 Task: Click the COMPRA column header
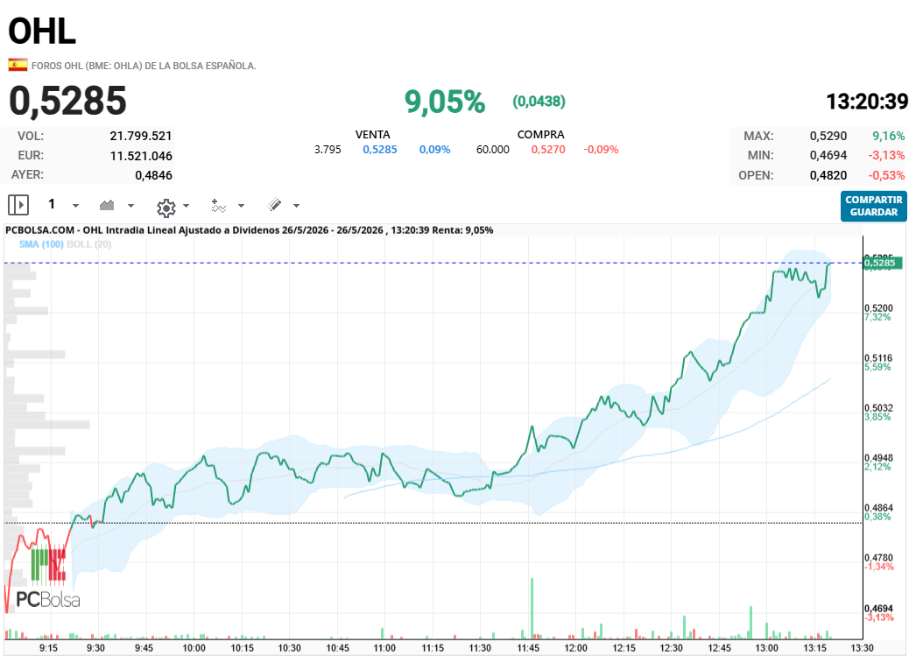coord(540,134)
